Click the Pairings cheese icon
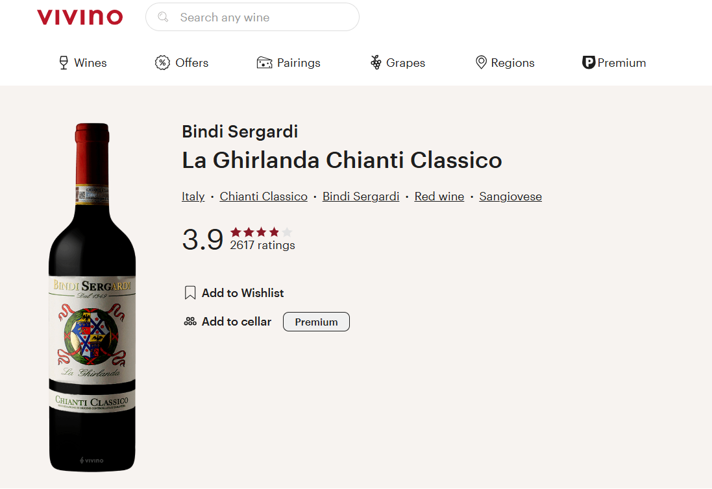This screenshot has height=489, width=712. pyautogui.click(x=264, y=63)
